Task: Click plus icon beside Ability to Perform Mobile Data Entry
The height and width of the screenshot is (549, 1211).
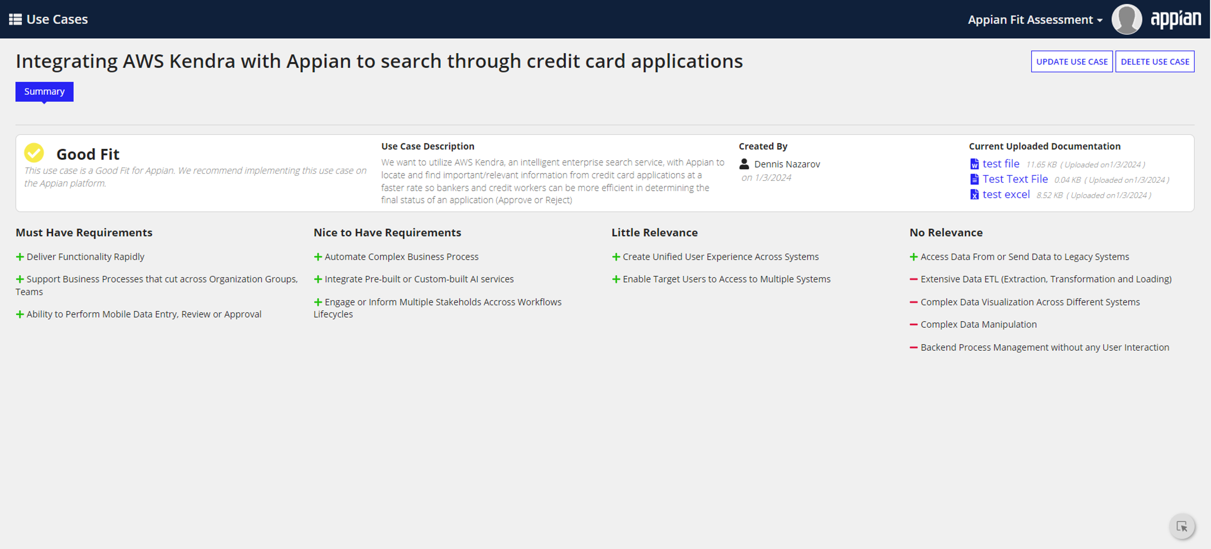Action: (20, 314)
